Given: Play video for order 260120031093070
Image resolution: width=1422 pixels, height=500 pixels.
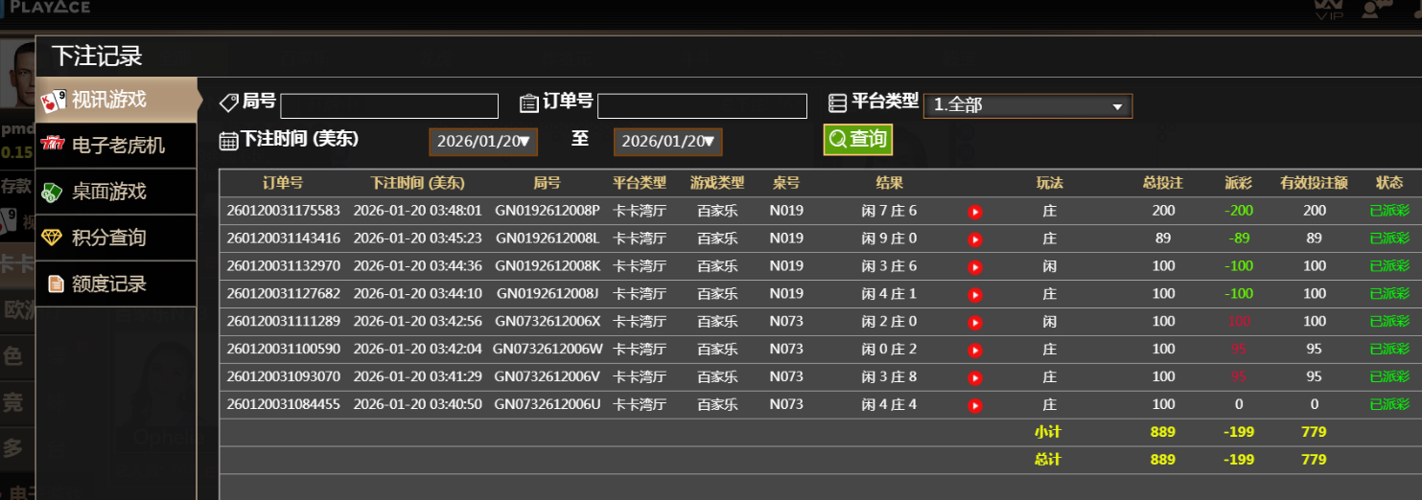Looking at the screenshot, I should pyautogui.click(x=975, y=378).
